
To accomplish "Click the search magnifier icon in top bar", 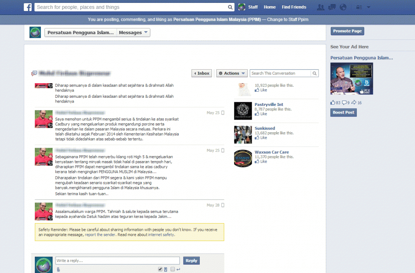I will click(230, 7).
